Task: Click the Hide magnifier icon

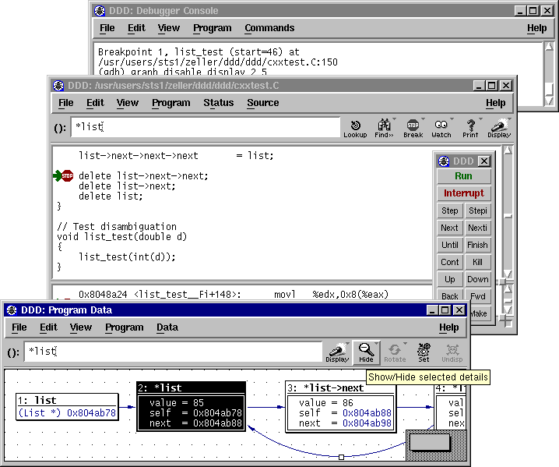Action: pyautogui.click(x=366, y=352)
